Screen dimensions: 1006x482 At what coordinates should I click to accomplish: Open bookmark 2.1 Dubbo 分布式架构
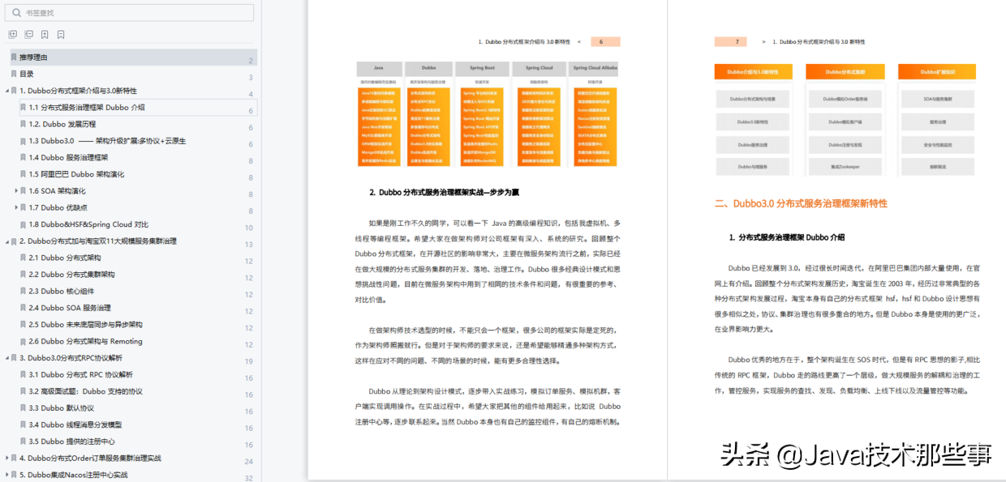[x=65, y=258]
